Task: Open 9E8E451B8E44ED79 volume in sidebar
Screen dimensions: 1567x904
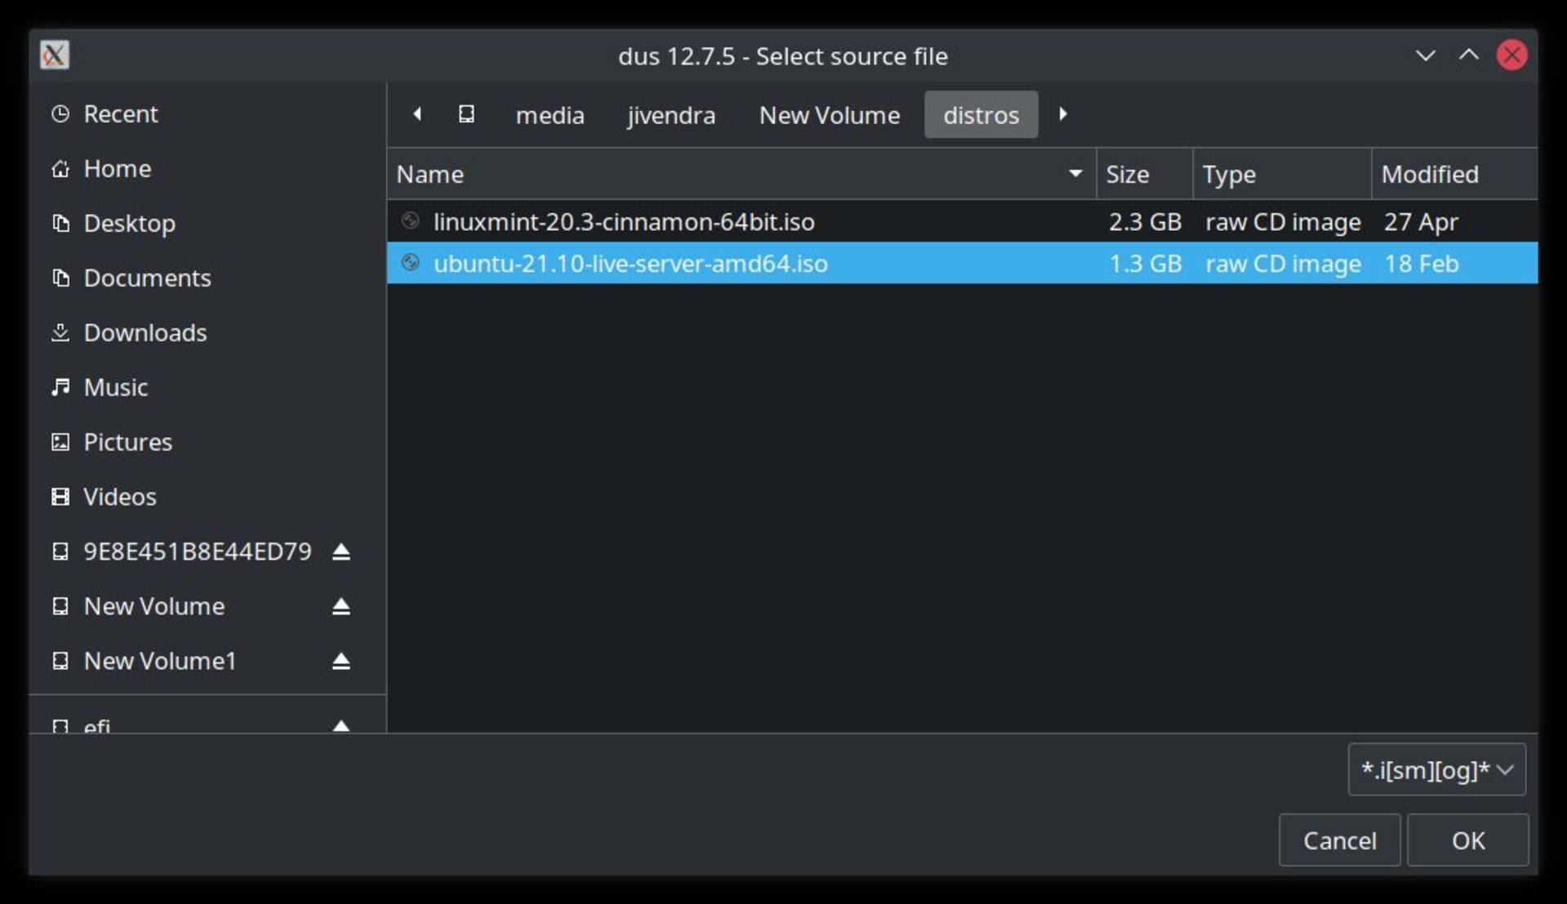Action: point(198,552)
